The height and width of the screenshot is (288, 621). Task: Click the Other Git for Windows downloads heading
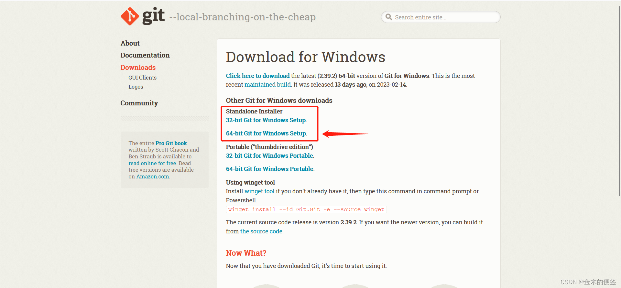[x=279, y=101]
